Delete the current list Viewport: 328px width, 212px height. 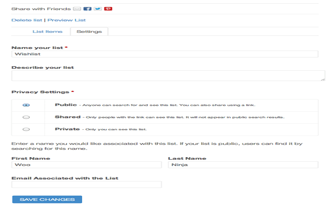27,20
